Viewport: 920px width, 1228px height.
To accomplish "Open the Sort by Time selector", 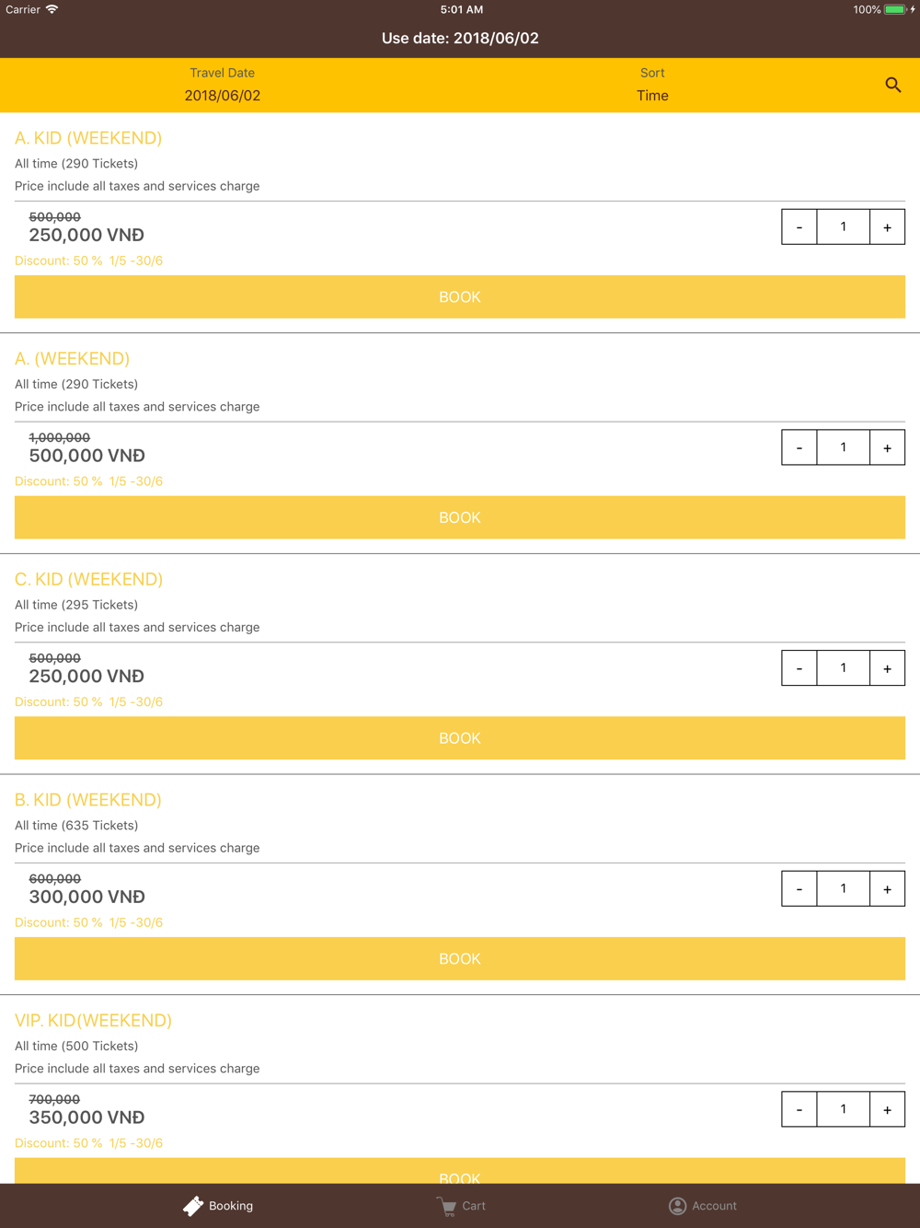I will coord(652,85).
